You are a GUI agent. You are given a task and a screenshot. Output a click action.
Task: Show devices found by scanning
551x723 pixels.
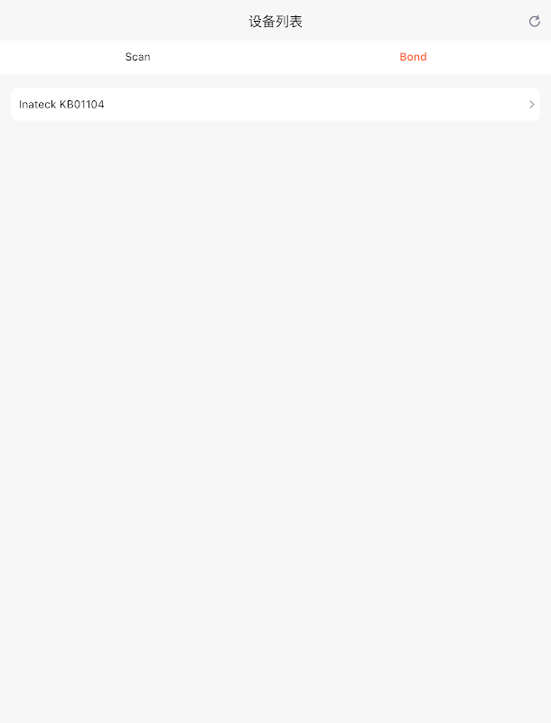coord(137,57)
